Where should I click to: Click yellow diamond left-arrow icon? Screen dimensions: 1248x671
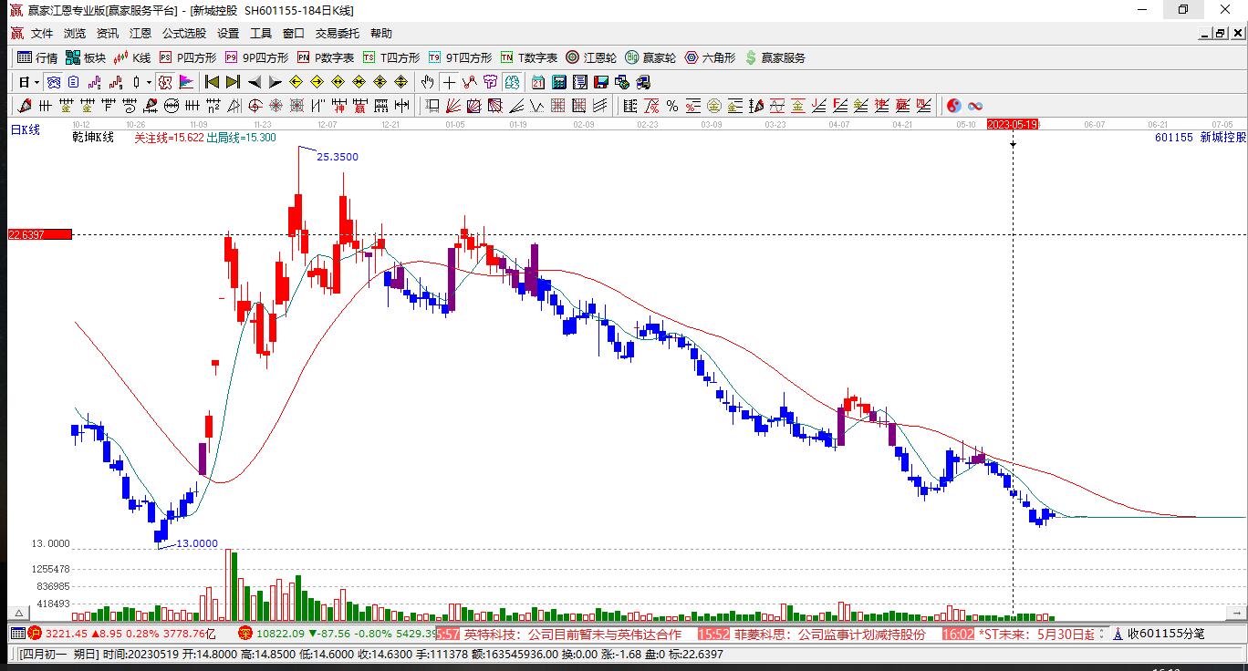[x=296, y=82]
